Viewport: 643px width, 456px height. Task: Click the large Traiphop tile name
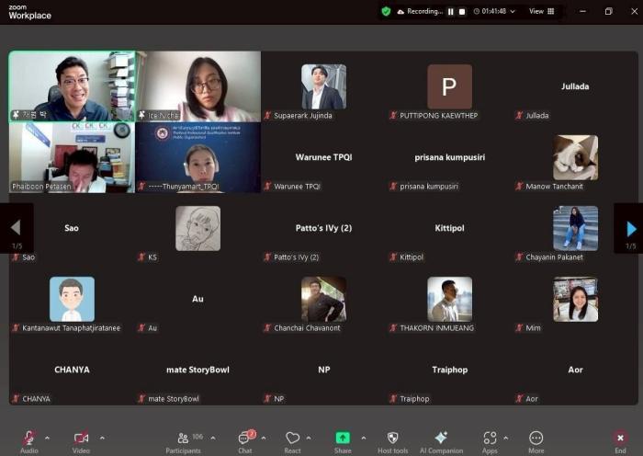[x=450, y=370]
